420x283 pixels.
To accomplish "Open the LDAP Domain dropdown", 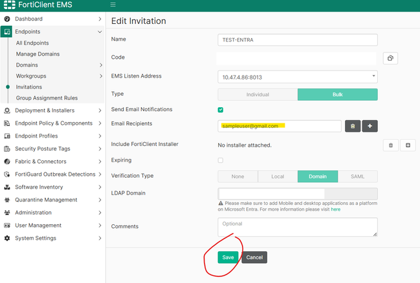I will tap(298, 194).
